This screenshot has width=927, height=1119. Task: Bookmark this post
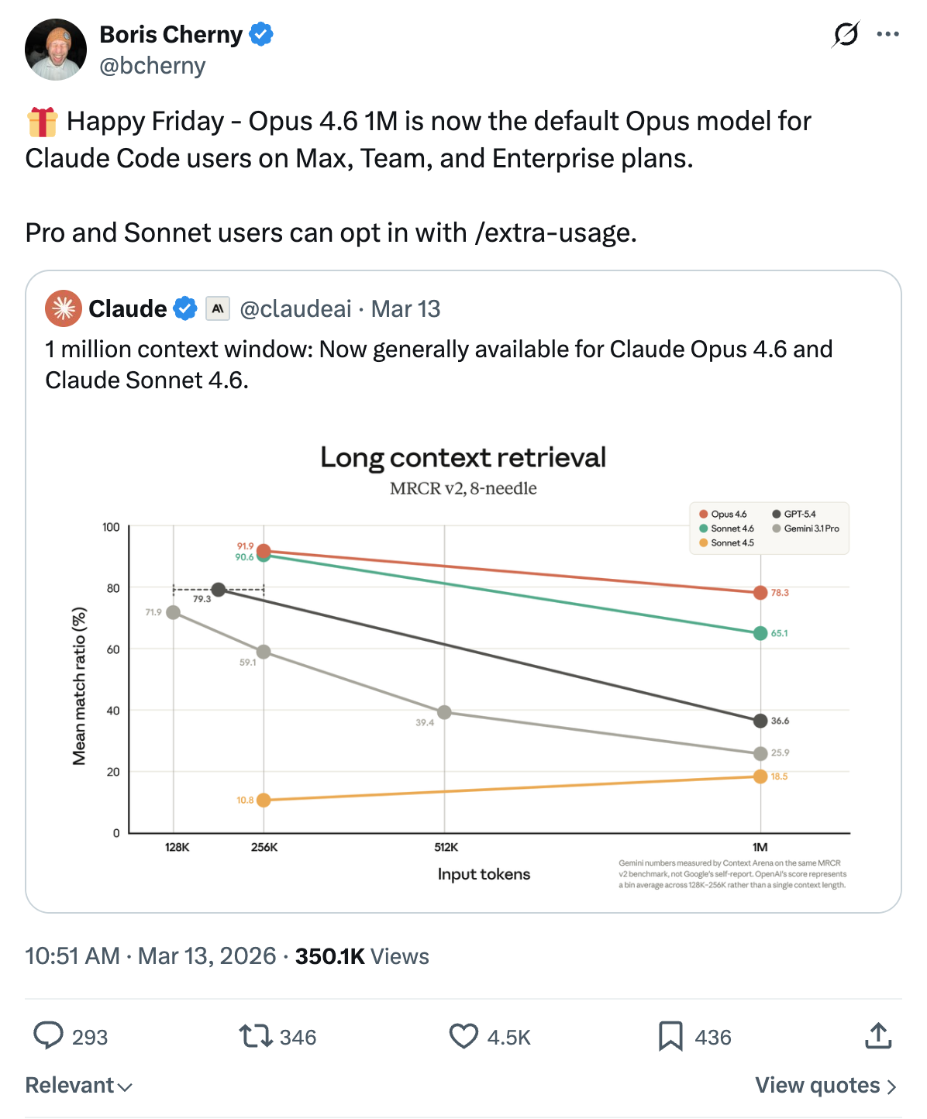[x=670, y=1036]
